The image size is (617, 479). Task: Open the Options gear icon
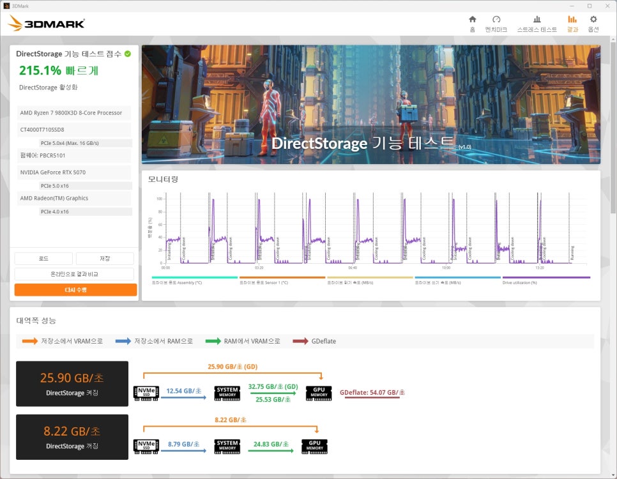[593, 19]
